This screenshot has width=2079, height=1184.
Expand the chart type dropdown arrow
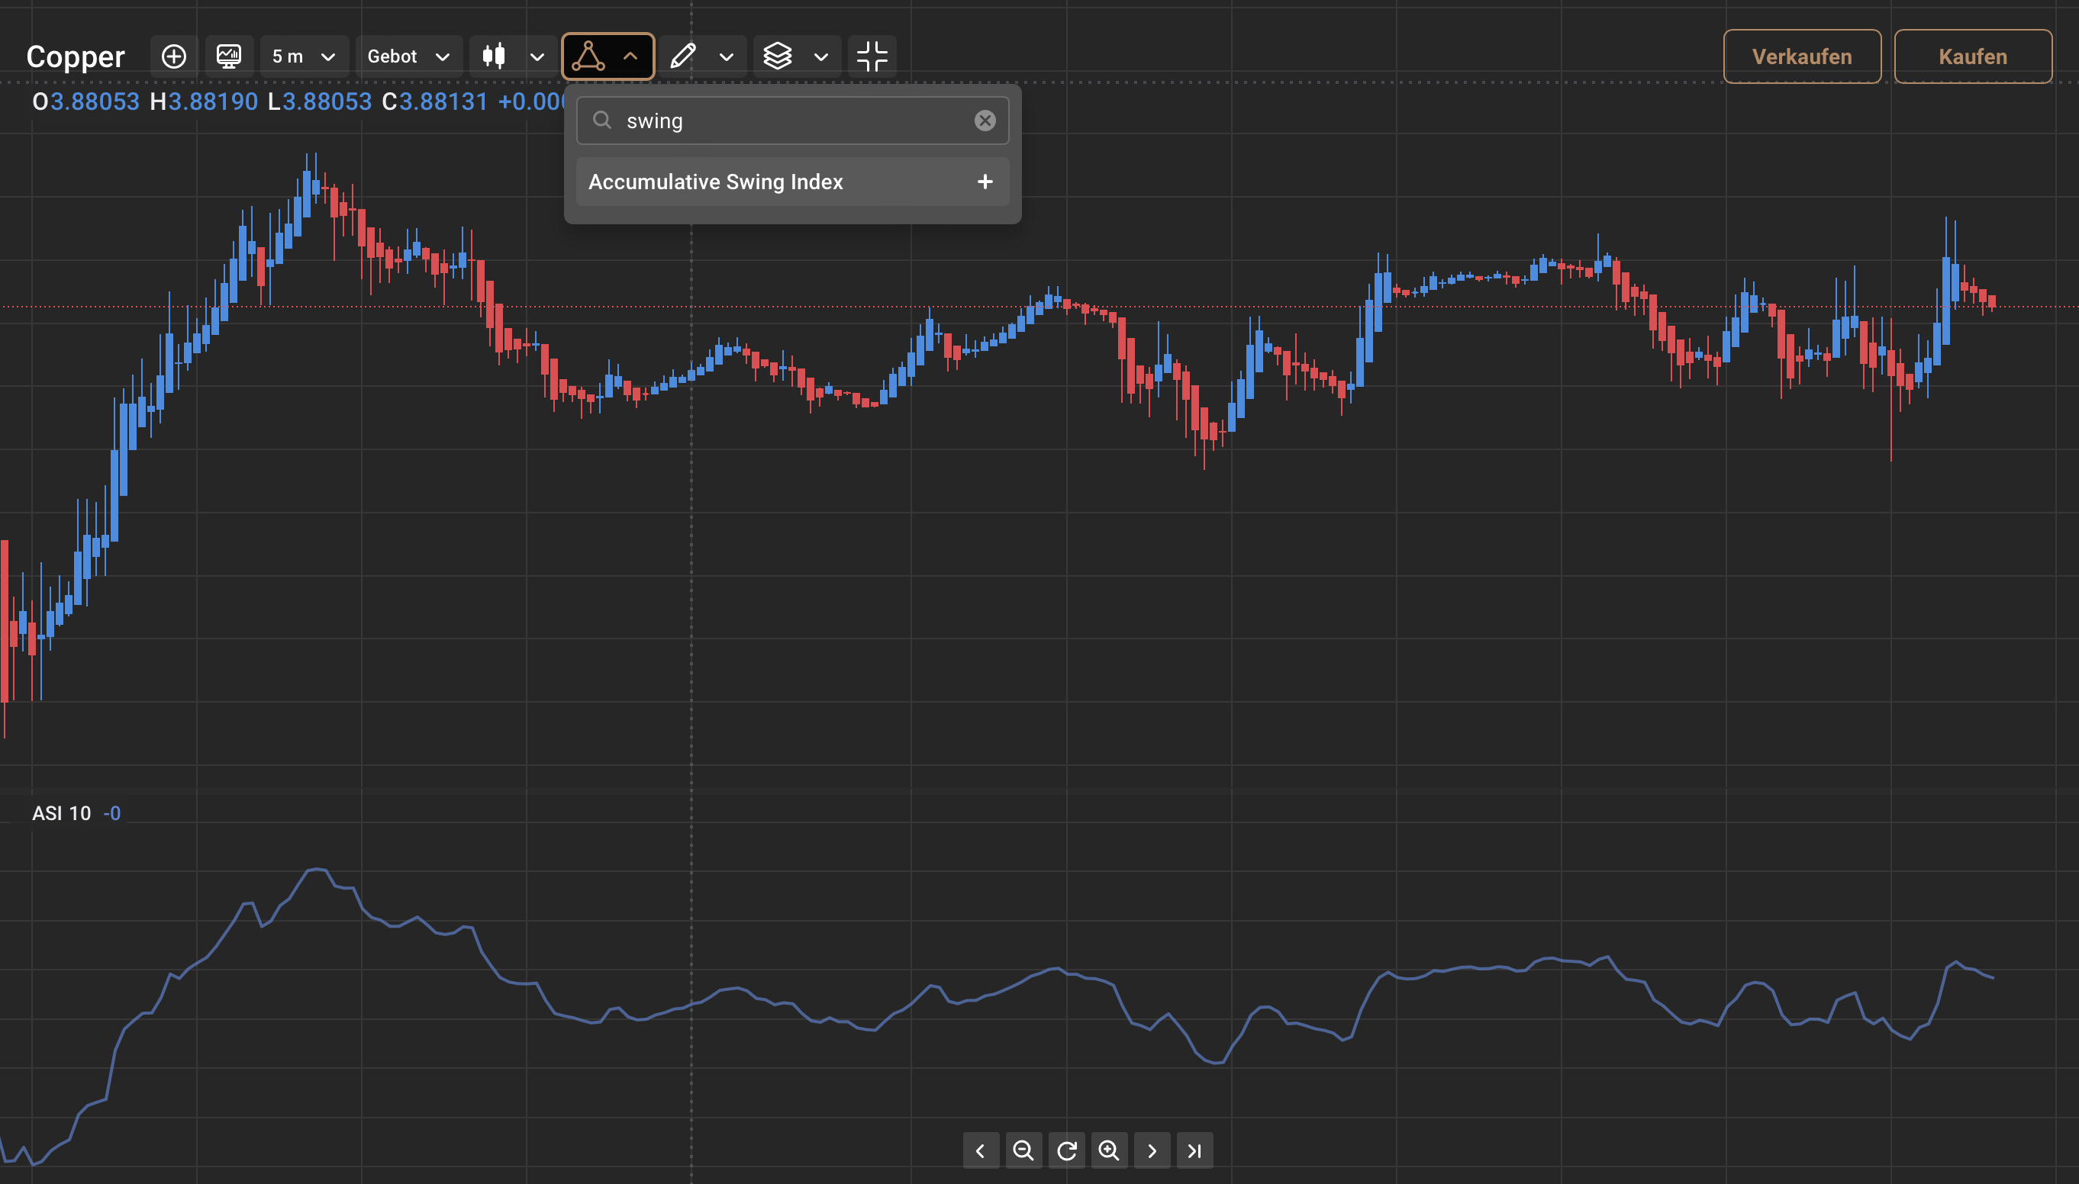537,57
